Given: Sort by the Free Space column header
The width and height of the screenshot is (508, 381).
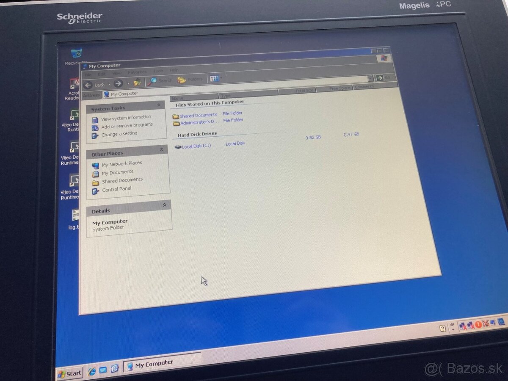Looking at the screenshot, I should tap(335, 88).
